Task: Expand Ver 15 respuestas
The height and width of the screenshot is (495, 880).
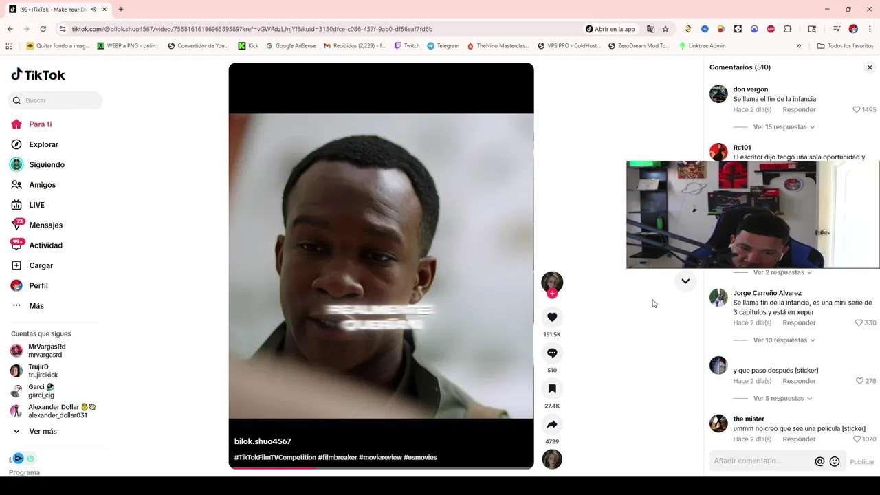Action: tap(784, 127)
